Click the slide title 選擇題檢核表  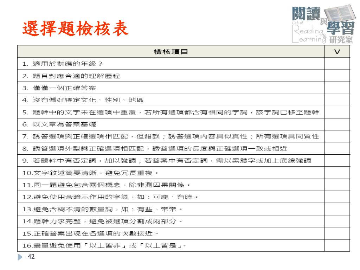[x=75, y=28]
